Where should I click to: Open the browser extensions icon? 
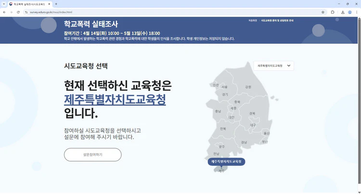[x=333, y=12]
